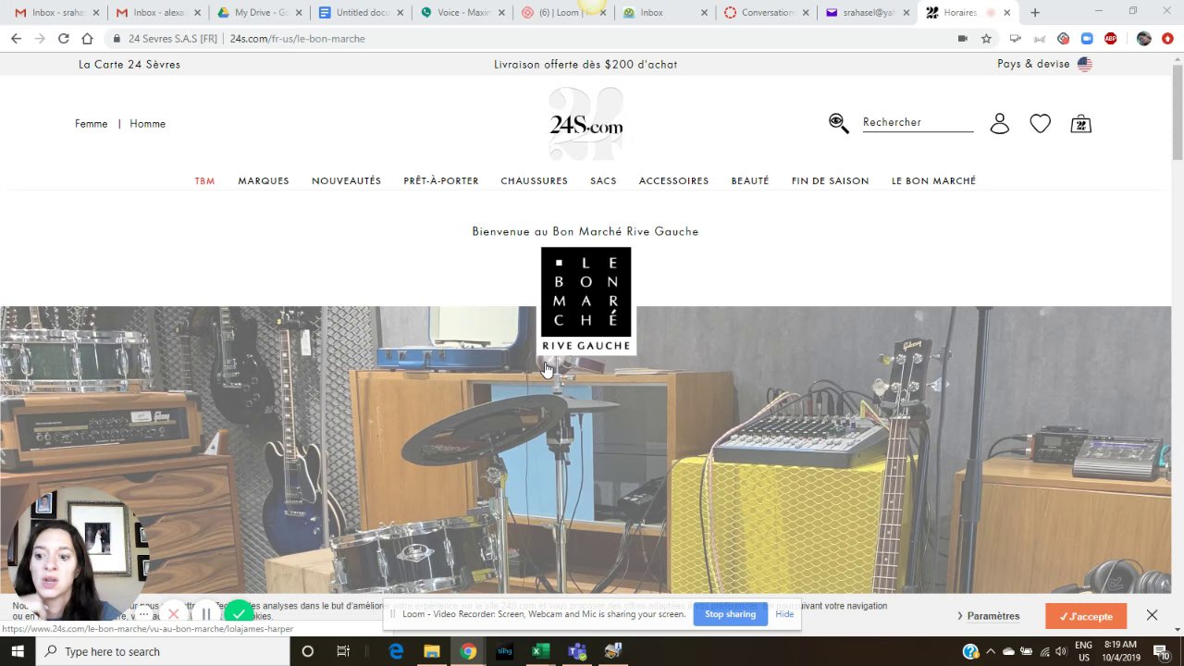
Task: Click Cortana circle icon
Action: (x=308, y=651)
